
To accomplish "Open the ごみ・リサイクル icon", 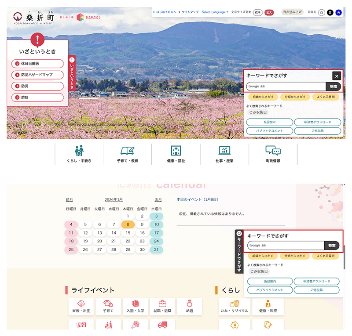I will pyautogui.click(x=235, y=307).
